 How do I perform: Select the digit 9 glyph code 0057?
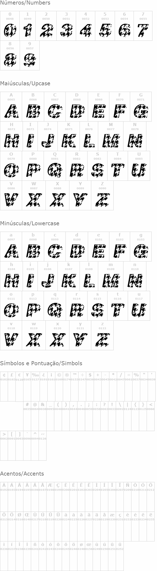30,55
